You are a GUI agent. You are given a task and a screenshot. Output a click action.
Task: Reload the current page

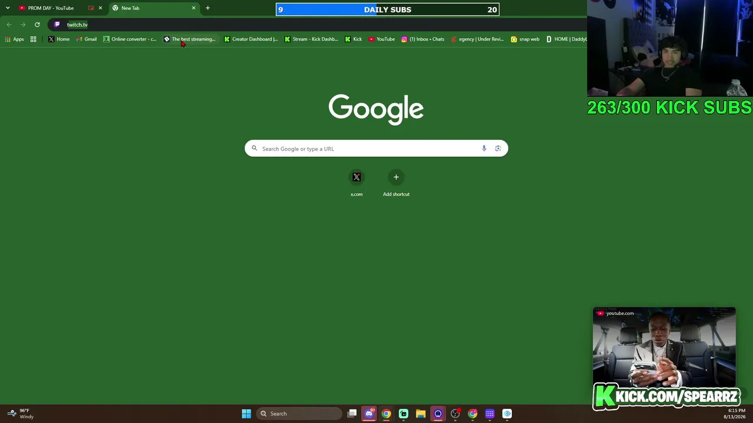(37, 25)
